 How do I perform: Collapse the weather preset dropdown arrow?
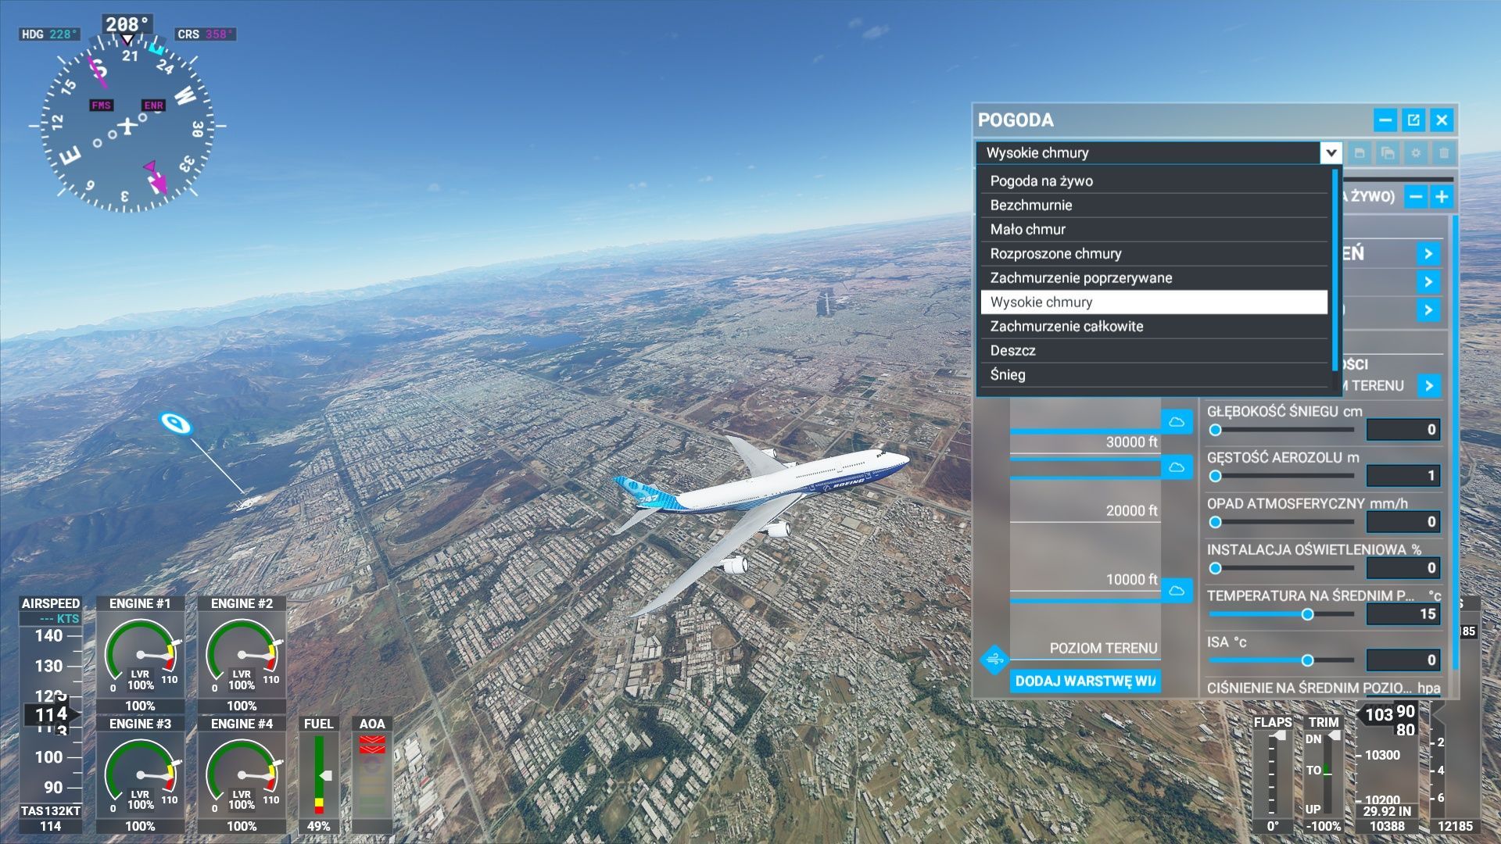[x=1331, y=152]
